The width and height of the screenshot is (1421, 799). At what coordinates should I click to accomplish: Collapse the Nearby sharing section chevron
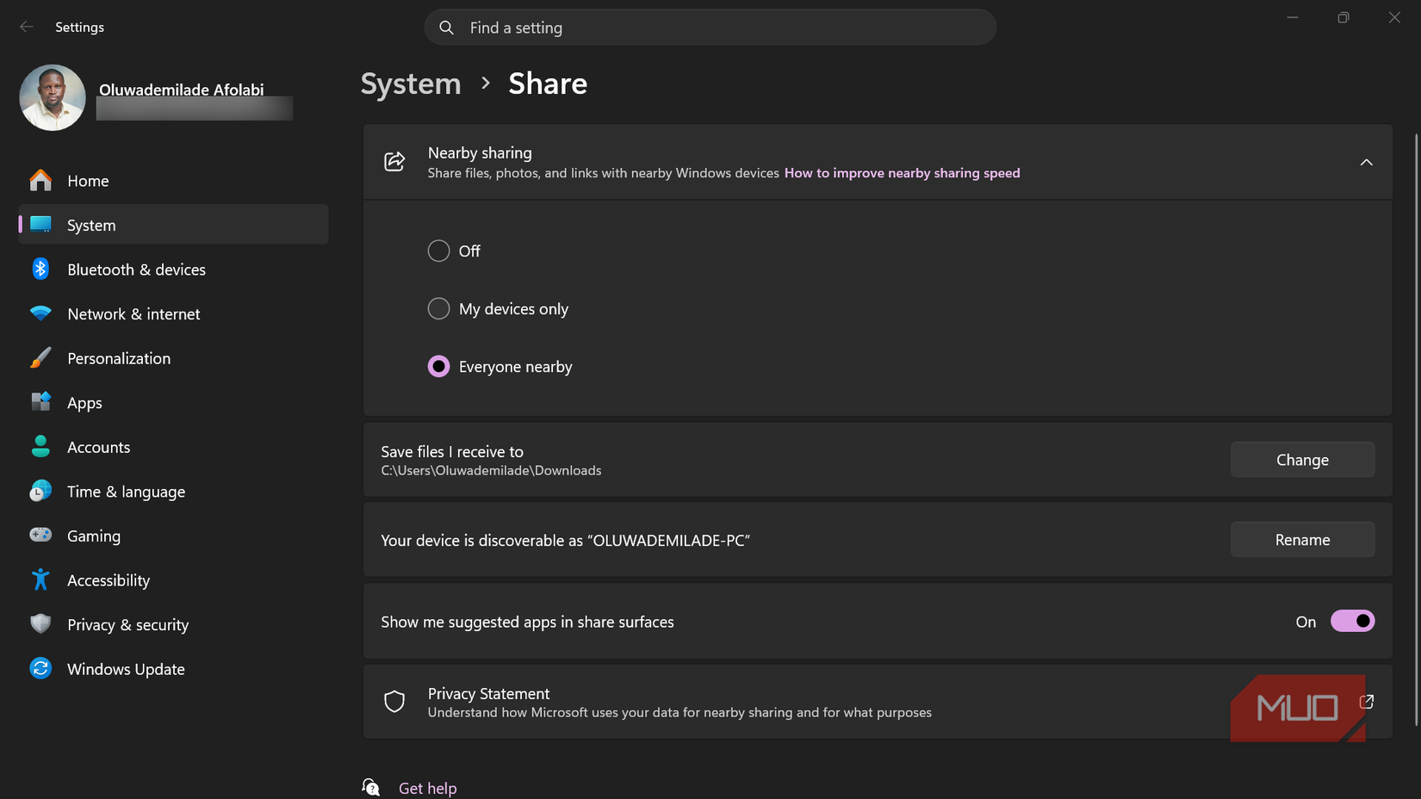(1366, 162)
